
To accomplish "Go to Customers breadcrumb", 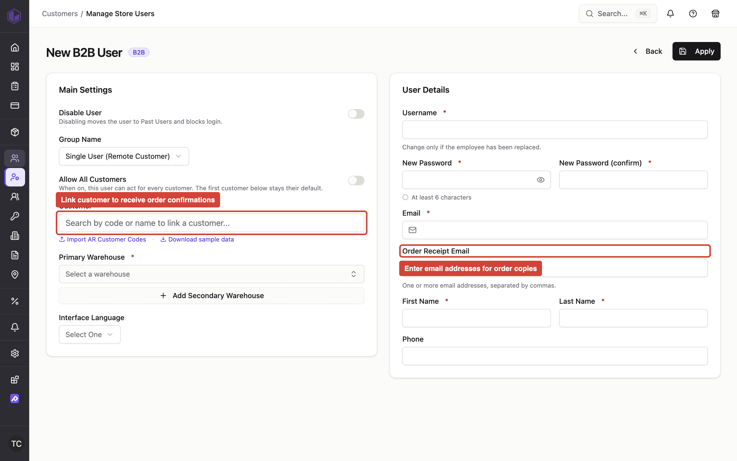I will pos(60,14).
